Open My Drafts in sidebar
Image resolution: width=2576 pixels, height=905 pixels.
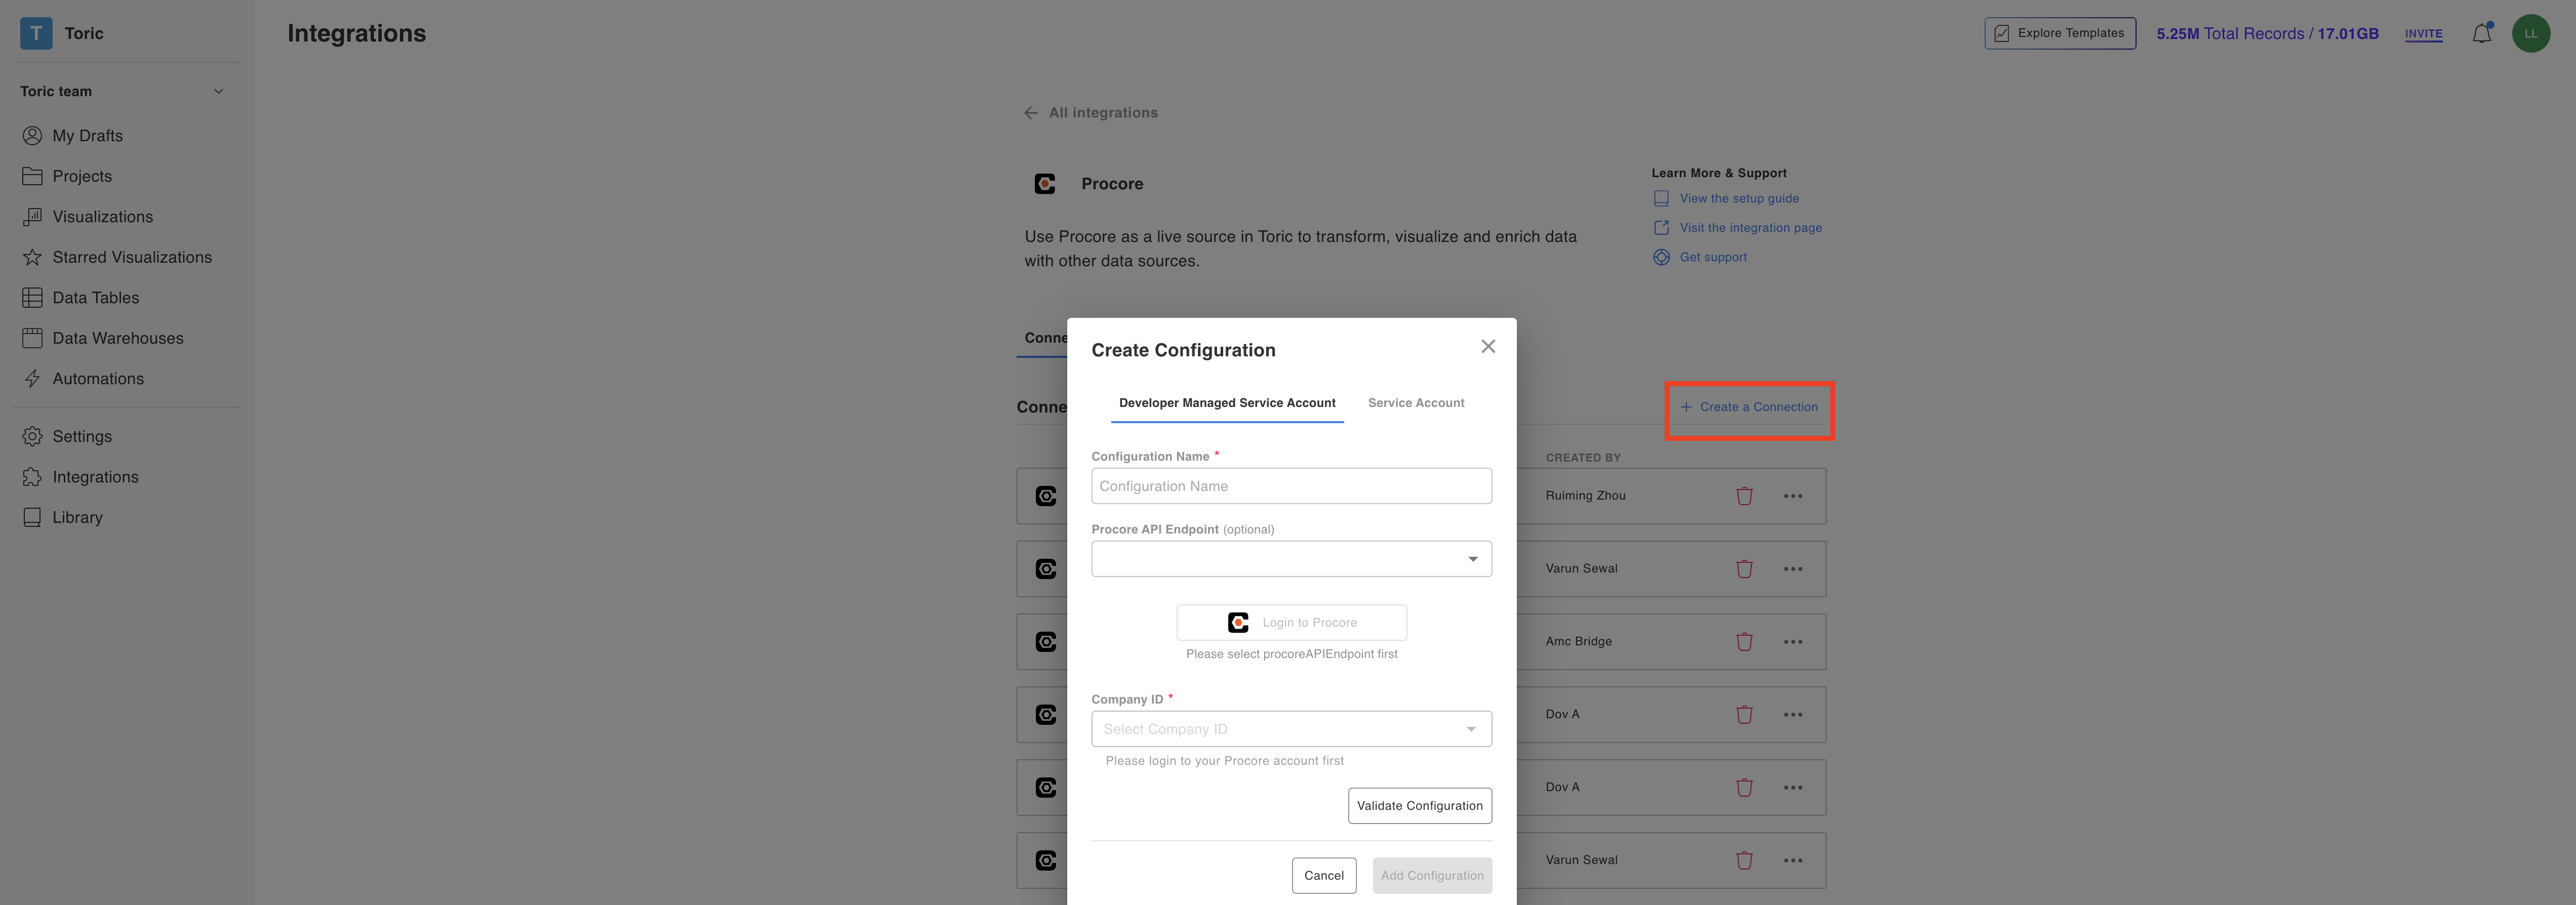(x=87, y=135)
